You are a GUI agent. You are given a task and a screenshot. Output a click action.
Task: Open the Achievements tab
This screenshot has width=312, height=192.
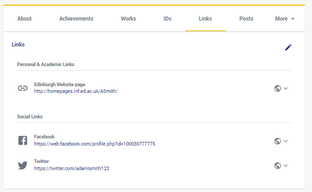click(76, 19)
